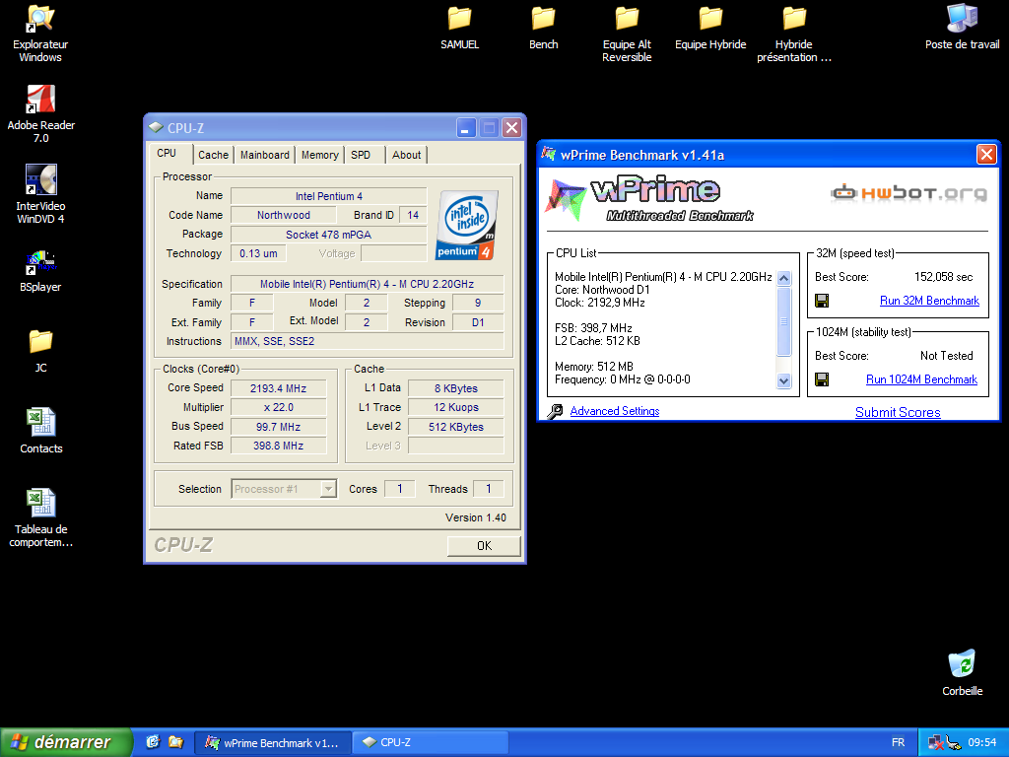The width and height of the screenshot is (1009, 757).
Task: Open Contacts Excel file icon
Action: click(x=40, y=432)
